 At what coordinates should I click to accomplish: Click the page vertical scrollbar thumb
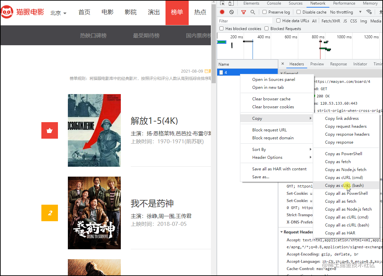214,44
